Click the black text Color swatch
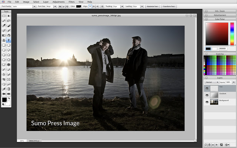The height and width of the screenshot is (148, 237). [x=79, y=7]
